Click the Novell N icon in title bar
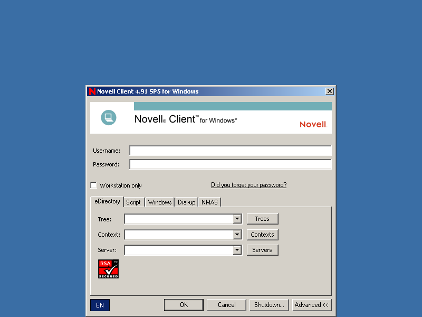This screenshot has width=422, height=317. click(92, 91)
